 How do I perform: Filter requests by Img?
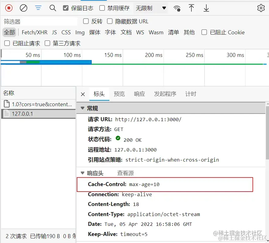[x=80, y=32]
